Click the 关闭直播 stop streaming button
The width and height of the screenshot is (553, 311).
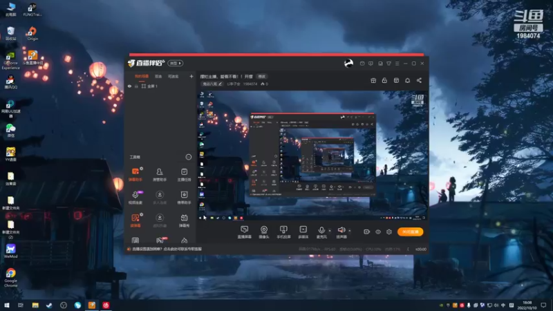[x=410, y=232]
